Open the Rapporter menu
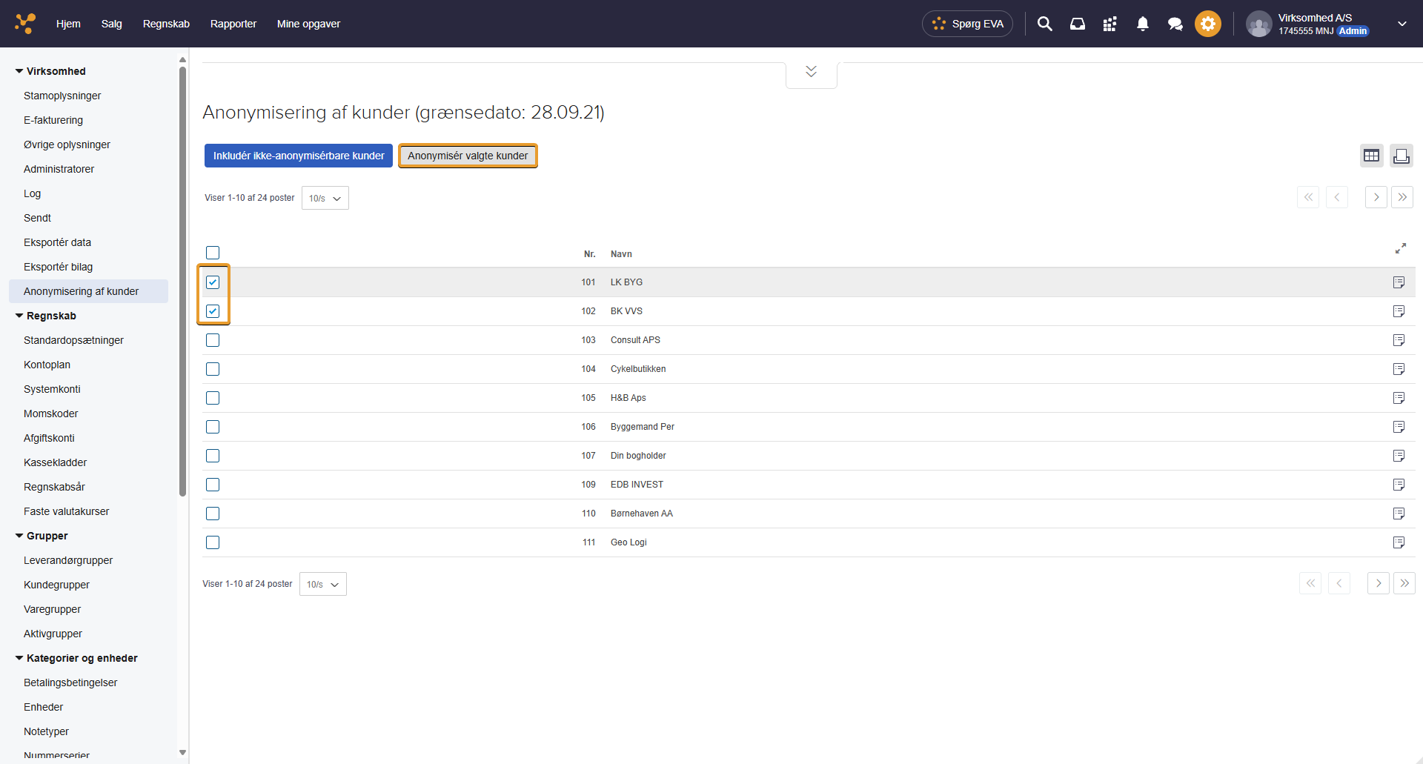 point(233,24)
